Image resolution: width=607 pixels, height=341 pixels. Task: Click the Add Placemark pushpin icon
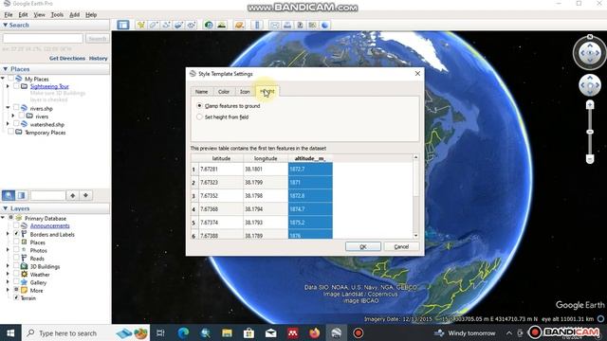tap(141, 26)
